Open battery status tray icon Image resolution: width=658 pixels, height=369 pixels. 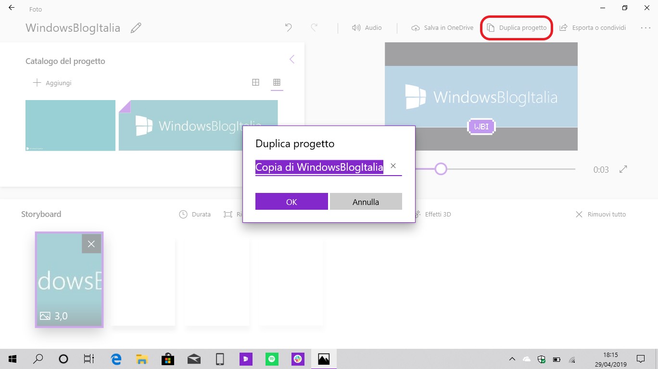557,359
